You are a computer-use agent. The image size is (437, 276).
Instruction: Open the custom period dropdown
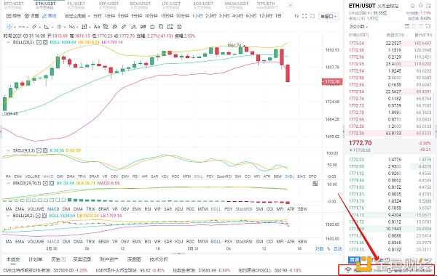tap(77, 16)
